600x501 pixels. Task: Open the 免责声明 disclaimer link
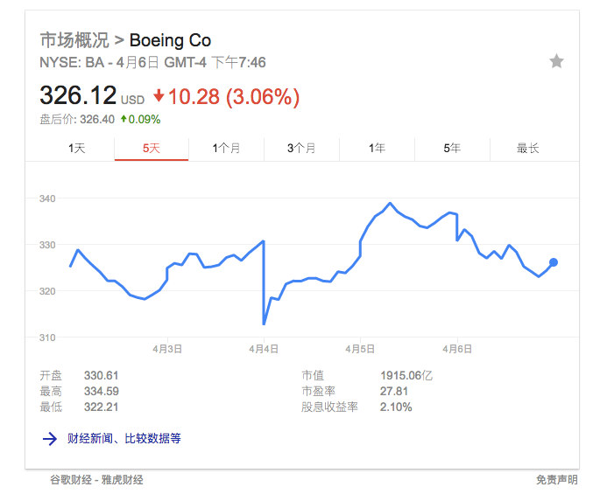(x=557, y=480)
